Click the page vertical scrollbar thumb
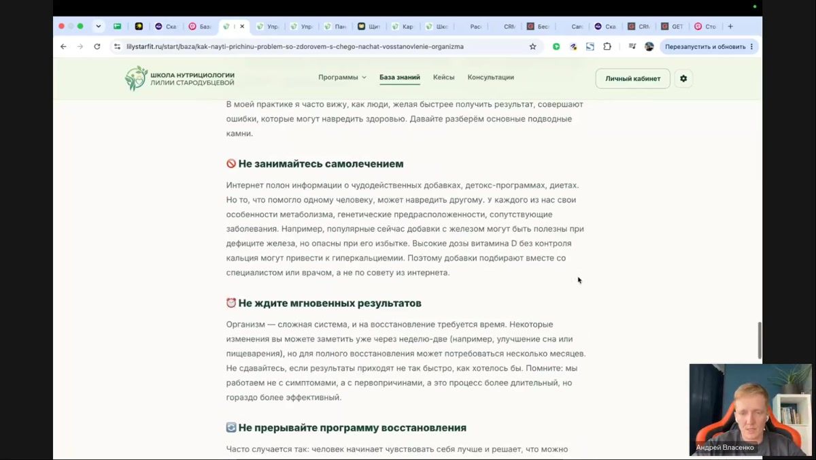This screenshot has width=816, height=460. click(760, 340)
